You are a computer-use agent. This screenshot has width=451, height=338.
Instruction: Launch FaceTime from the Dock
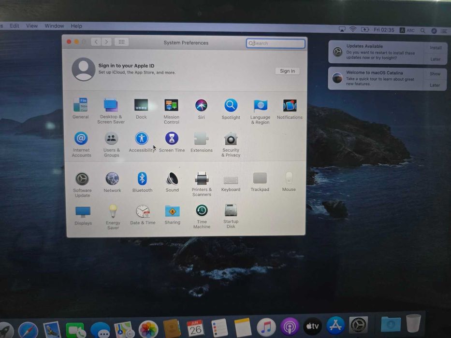pos(76,330)
